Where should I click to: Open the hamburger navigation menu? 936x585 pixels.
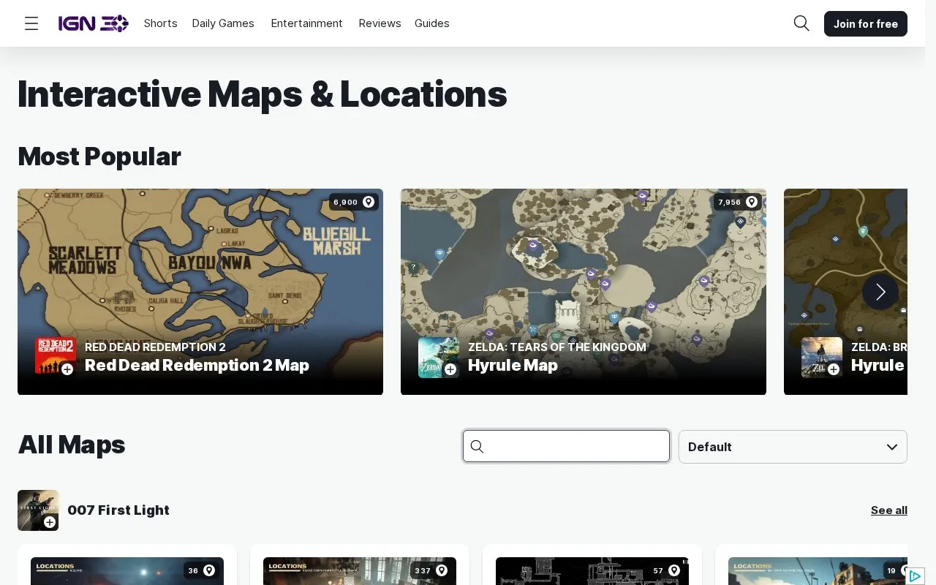31,23
